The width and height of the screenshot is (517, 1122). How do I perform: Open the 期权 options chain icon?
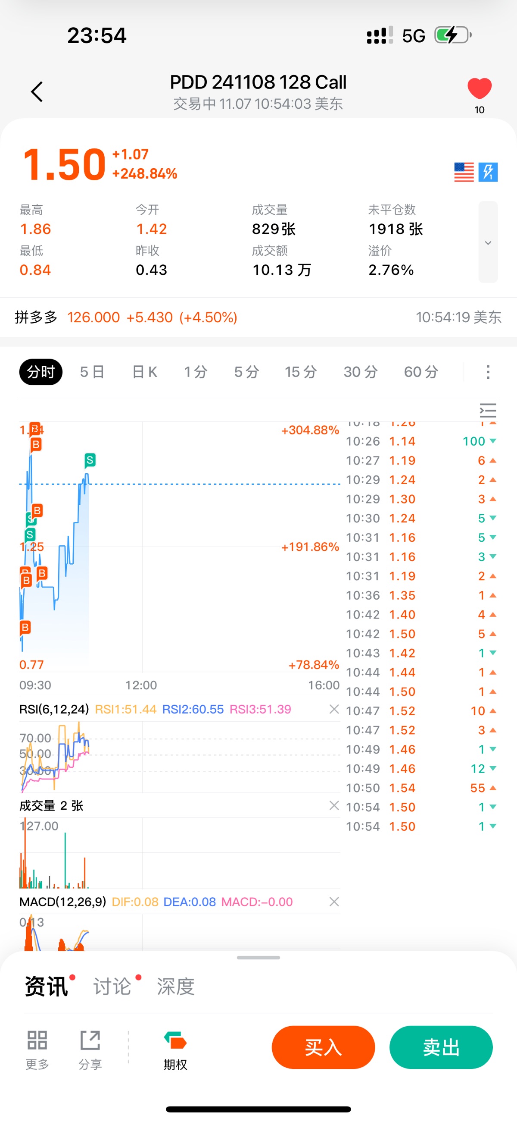click(175, 1050)
